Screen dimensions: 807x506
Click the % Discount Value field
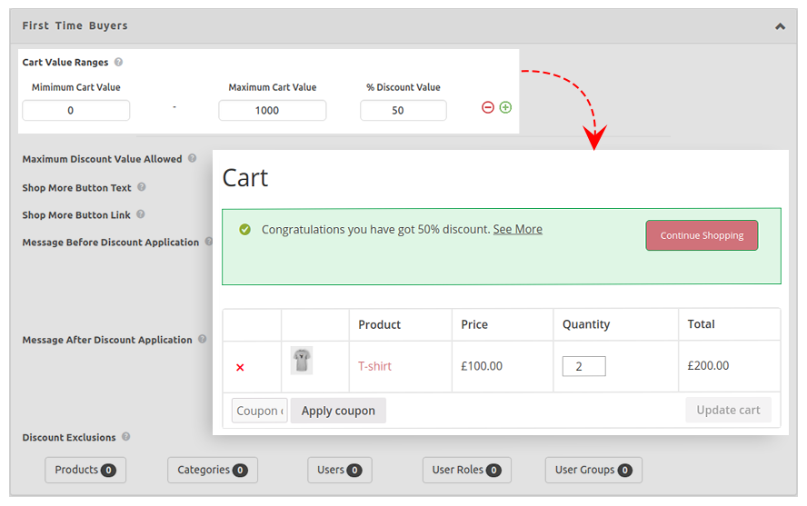pyautogui.click(x=403, y=111)
